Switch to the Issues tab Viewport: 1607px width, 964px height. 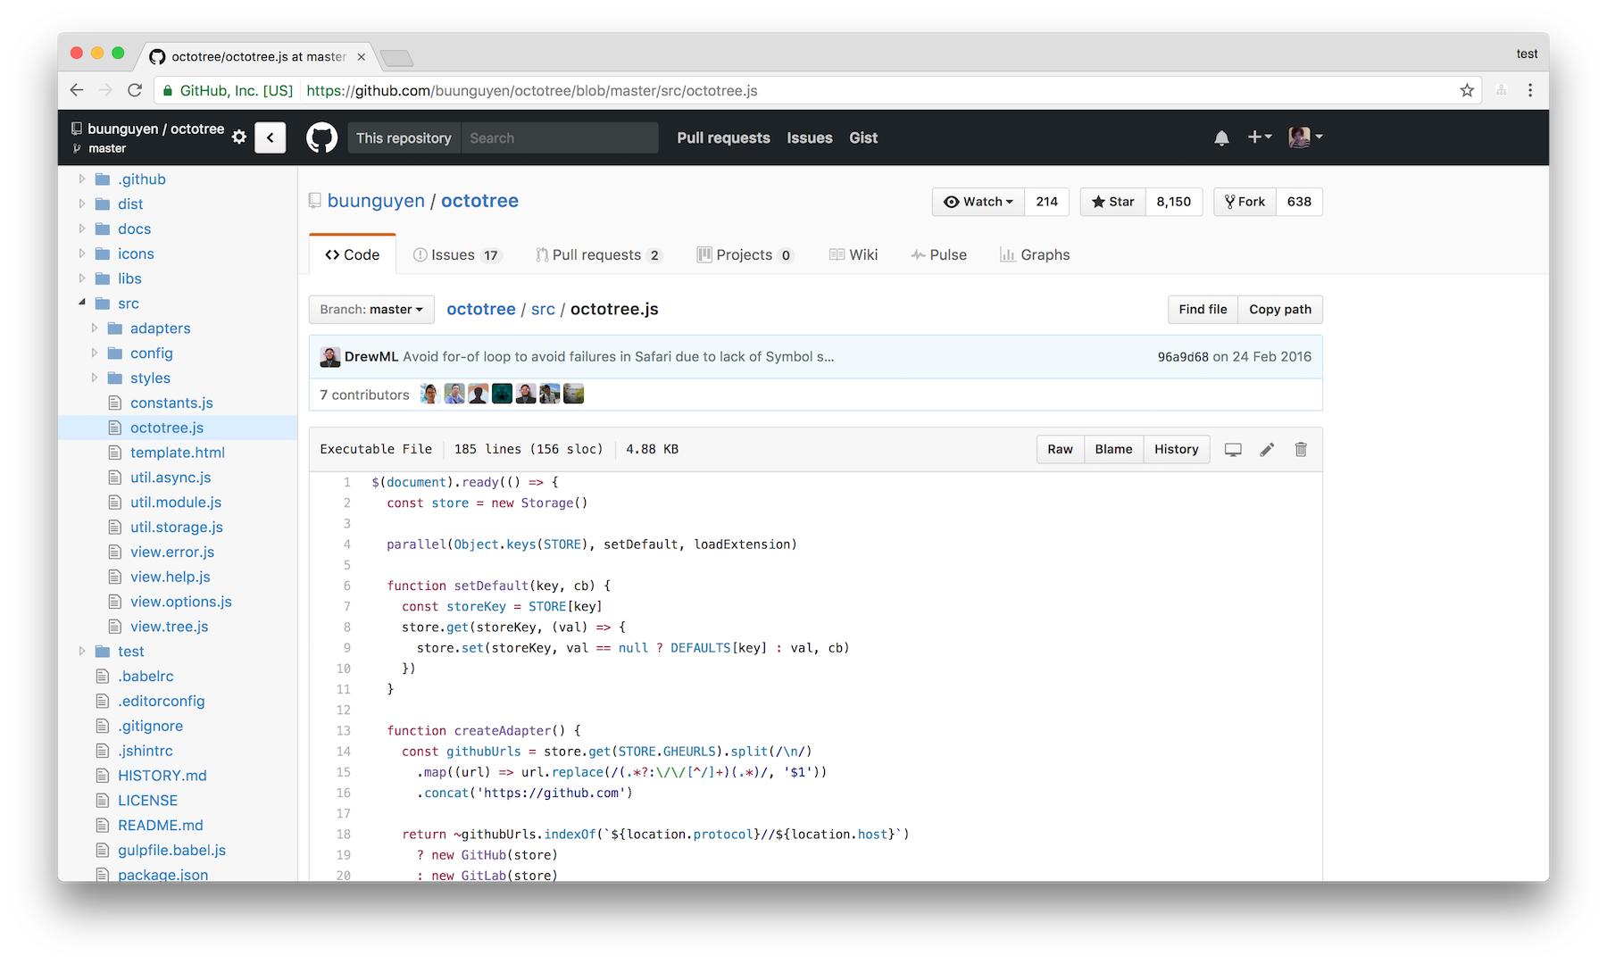(455, 255)
